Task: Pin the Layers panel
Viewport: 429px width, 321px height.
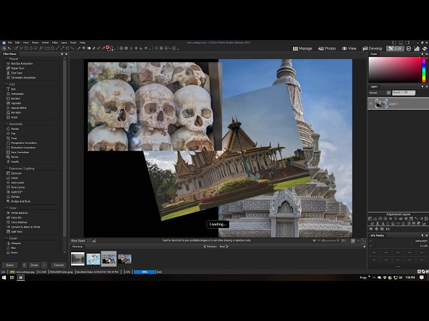Action: pyautogui.click(x=422, y=86)
